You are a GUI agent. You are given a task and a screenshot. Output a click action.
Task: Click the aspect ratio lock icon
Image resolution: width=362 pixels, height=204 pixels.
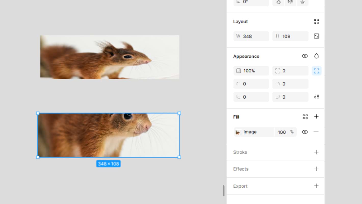[316, 36]
